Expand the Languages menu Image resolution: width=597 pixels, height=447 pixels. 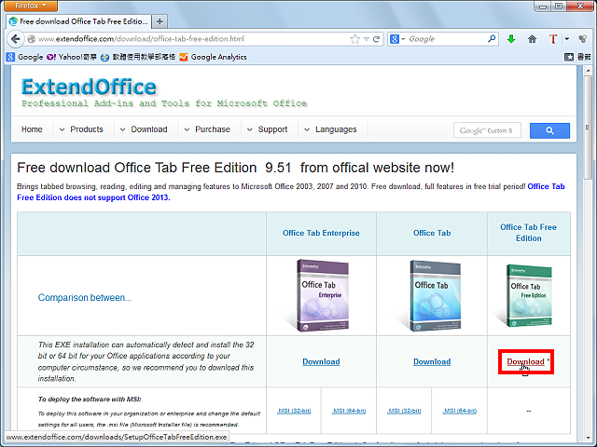click(330, 129)
